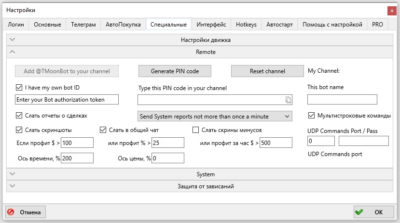Open the Hotkeys tab
This screenshot has height=223, width=400.
coord(246,25)
